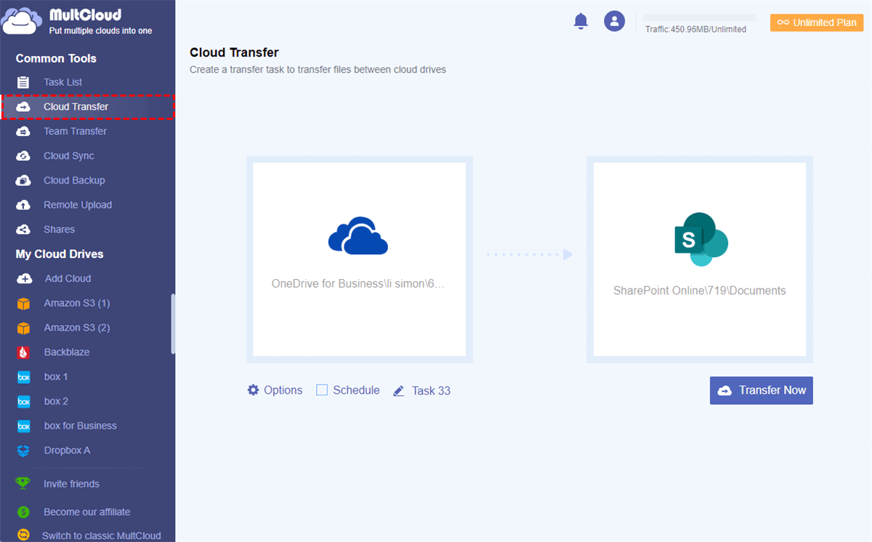Click the Unlimited Plan button

tap(817, 23)
